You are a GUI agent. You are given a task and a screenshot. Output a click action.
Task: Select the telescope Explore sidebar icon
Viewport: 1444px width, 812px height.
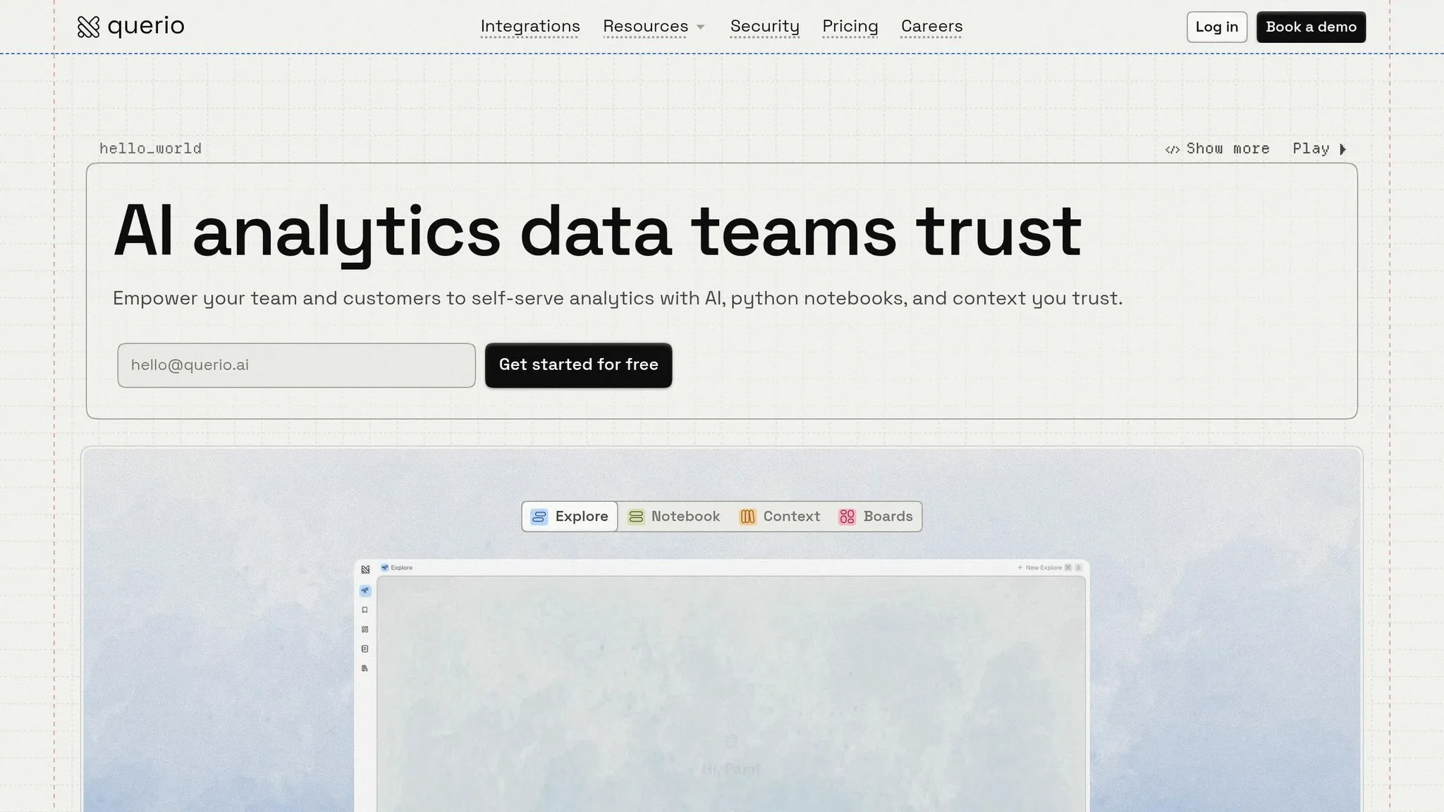[x=365, y=591]
